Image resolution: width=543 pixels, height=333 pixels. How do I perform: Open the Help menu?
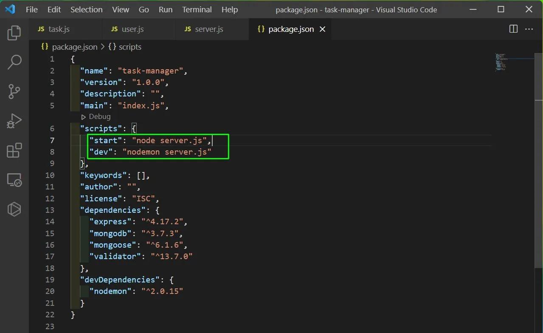[230, 9]
